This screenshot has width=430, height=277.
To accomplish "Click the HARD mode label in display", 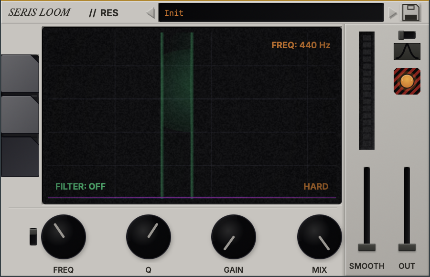I will tap(316, 186).
